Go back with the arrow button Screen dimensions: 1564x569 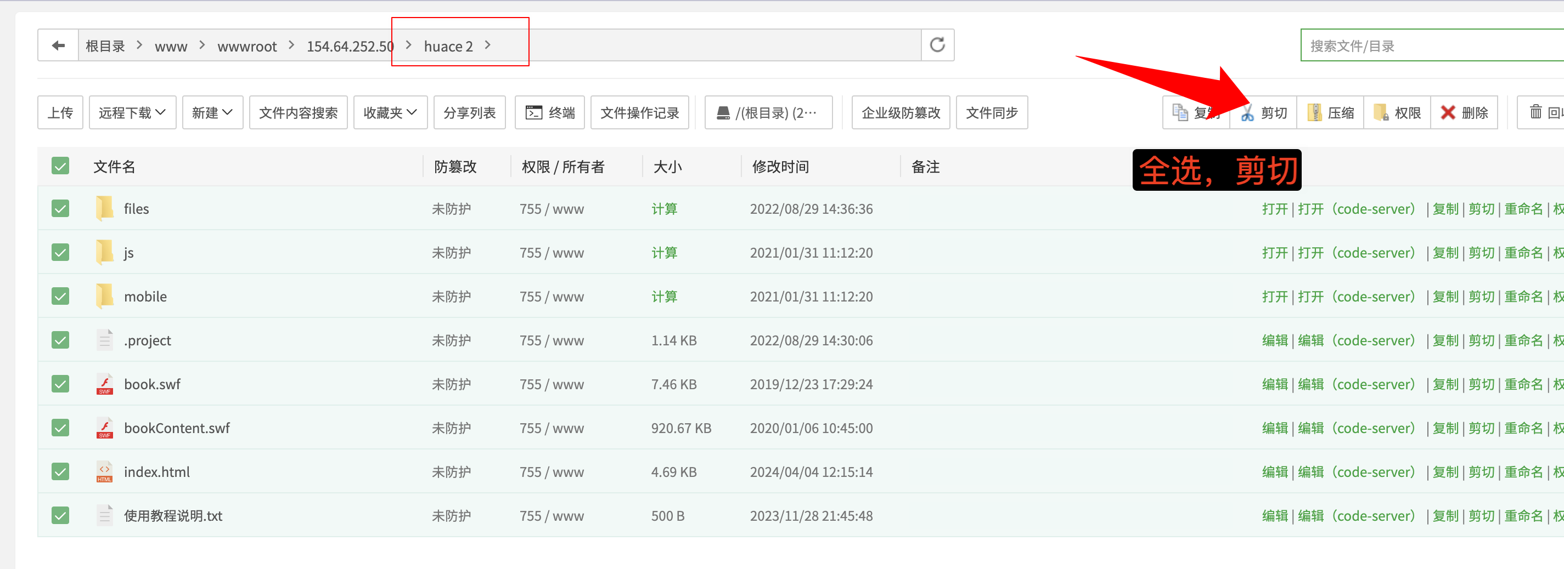pyautogui.click(x=57, y=45)
